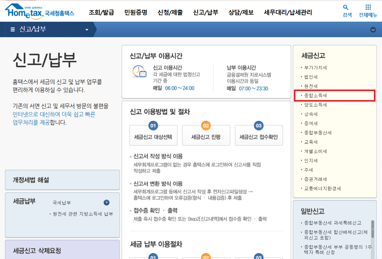The height and width of the screenshot is (259, 382).
Task: Select 종합부동산세 under 세금신고
Action: click(318, 133)
